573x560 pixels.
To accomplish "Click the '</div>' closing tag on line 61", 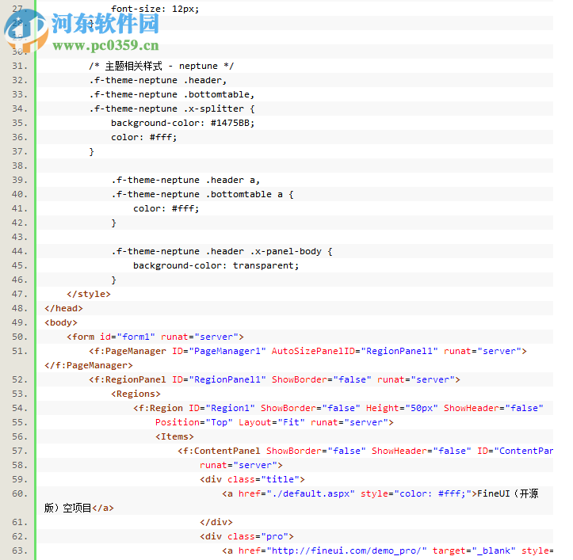I will click(216, 522).
